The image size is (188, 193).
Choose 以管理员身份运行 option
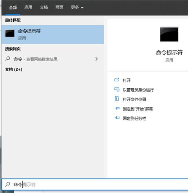pyautogui.click(x=138, y=90)
